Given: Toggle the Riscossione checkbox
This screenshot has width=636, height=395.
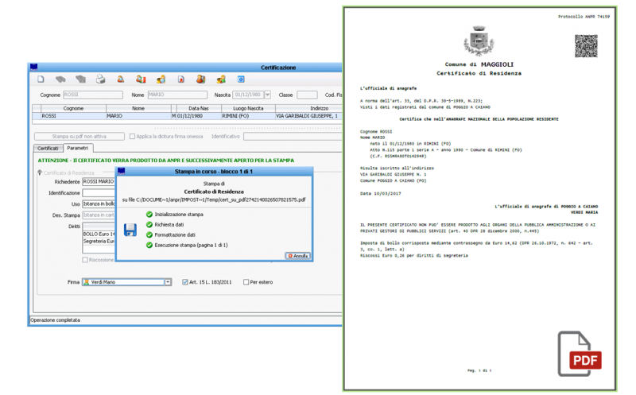Looking at the screenshot, I should (85, 260).
